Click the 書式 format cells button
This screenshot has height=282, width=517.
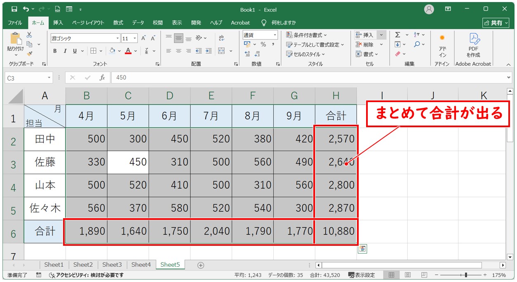[367, 54]
